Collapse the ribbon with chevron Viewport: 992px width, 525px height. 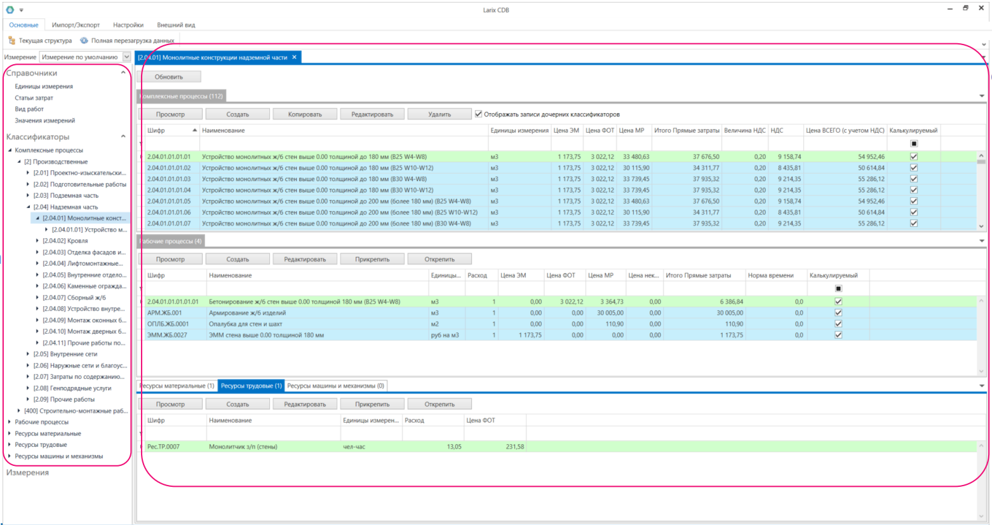984,44
